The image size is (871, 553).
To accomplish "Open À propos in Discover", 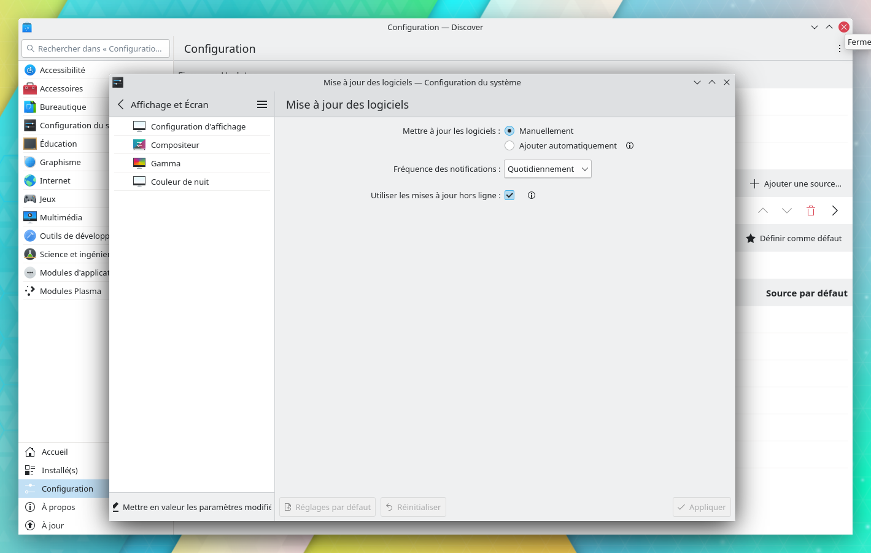I will 64,507.
